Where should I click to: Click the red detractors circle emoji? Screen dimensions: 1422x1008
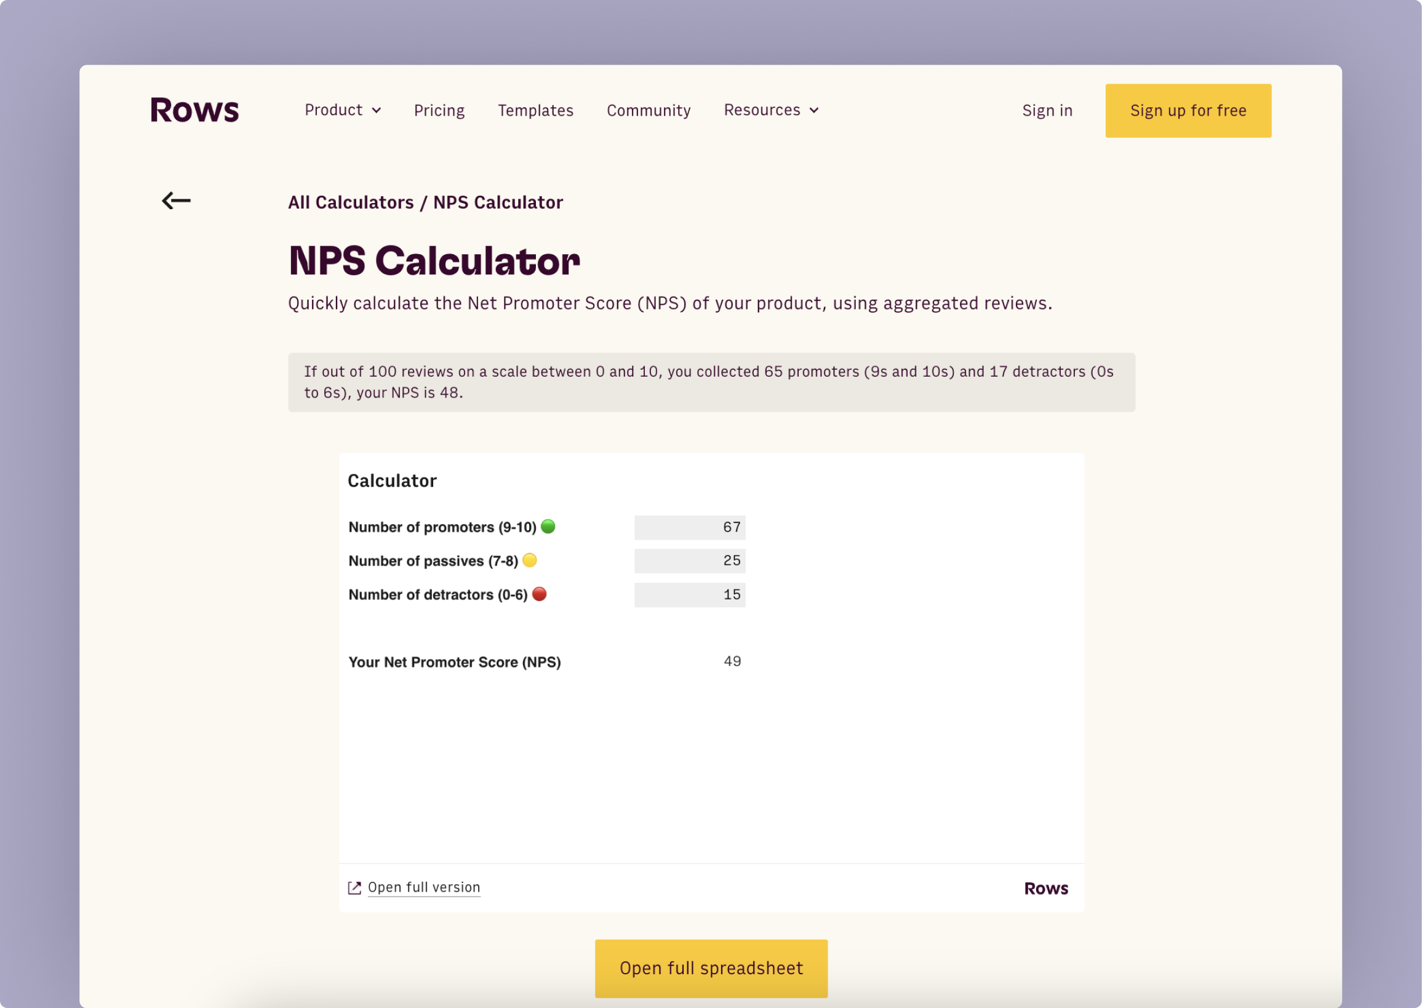tap(540, 594)
